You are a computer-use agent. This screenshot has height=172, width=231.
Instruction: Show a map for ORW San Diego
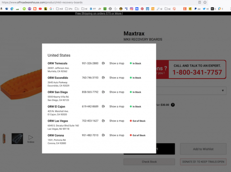(x=117, y=92)
